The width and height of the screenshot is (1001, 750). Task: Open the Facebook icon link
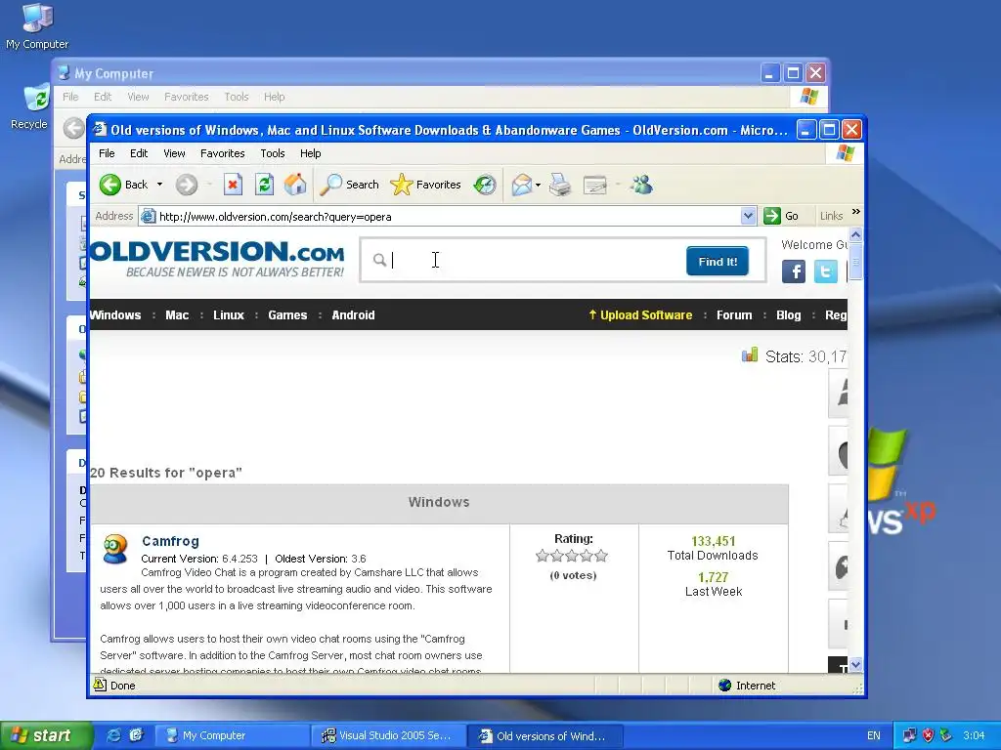[x=794, y=271]
